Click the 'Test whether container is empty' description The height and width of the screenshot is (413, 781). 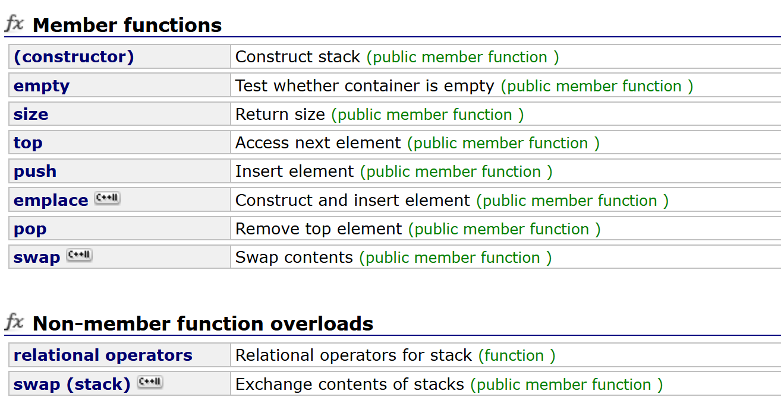[365, 86]
